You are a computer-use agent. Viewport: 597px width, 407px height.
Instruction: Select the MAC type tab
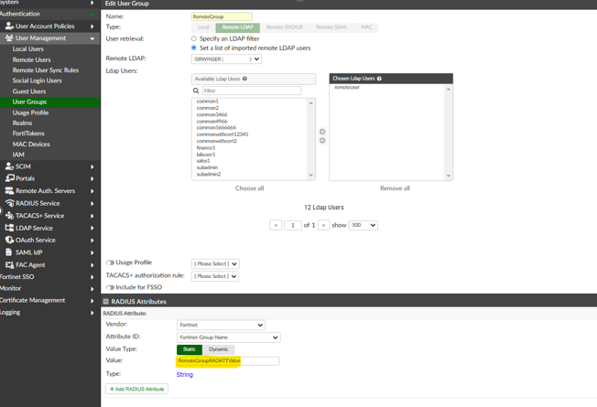(366, 27)
